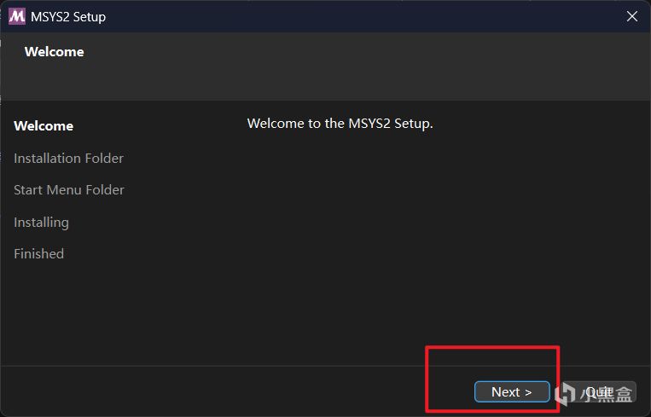Image resolution: width=651 pixels, height=417 pixels.
Task: Select the Installation Folder step
Action: point(68,159)
